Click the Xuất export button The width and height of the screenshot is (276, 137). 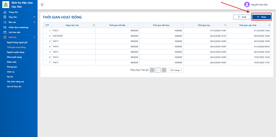[242, 17]
